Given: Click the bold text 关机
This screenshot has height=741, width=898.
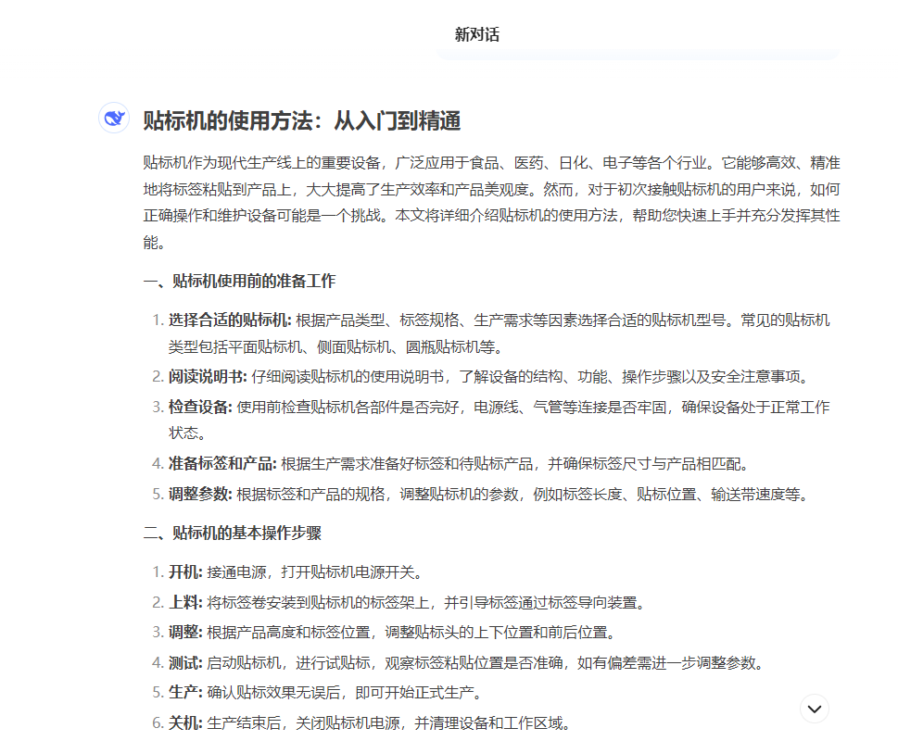Looking at the screenshot, I should tap(185, 722).
